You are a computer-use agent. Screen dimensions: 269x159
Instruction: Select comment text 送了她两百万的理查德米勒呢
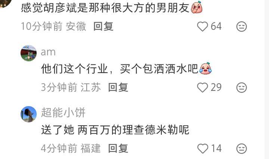coord(115,130)
